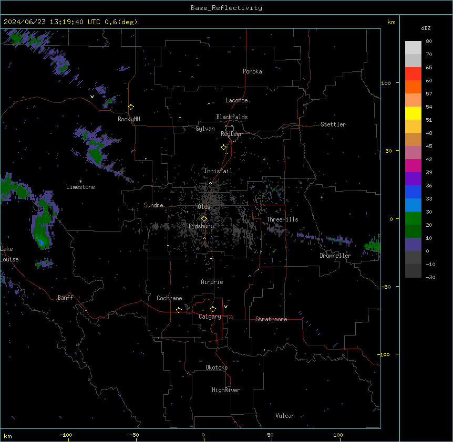Click the Banff label

coord(65,298)
